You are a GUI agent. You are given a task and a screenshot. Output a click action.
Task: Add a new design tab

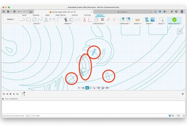click(155, 12)
